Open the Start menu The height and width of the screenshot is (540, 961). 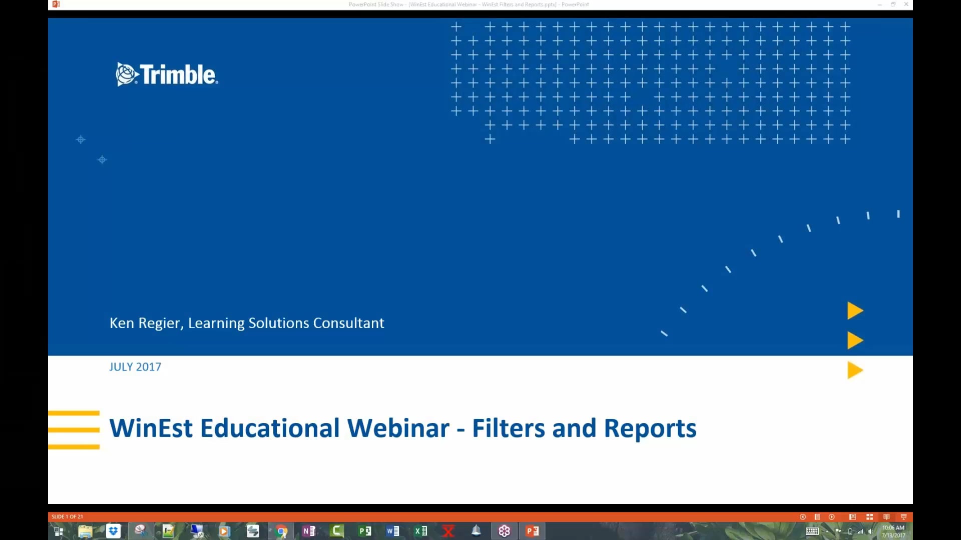[x=59, y=531]
